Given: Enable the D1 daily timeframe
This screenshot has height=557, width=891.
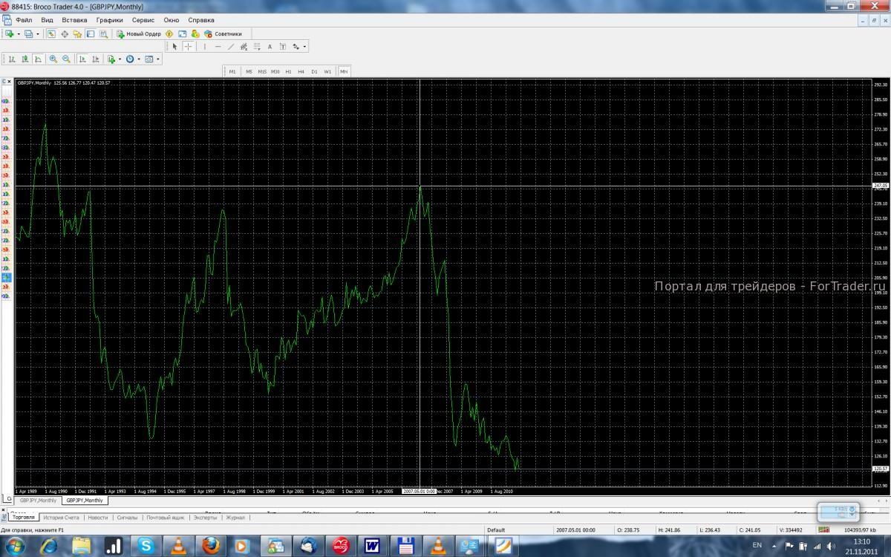Looking at the screenshot, I should click(314, 71).
